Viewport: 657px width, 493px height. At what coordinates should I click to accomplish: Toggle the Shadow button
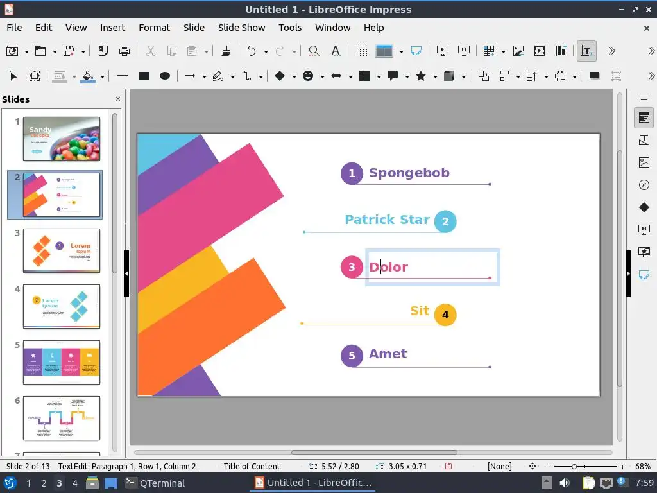click(594, 76)
